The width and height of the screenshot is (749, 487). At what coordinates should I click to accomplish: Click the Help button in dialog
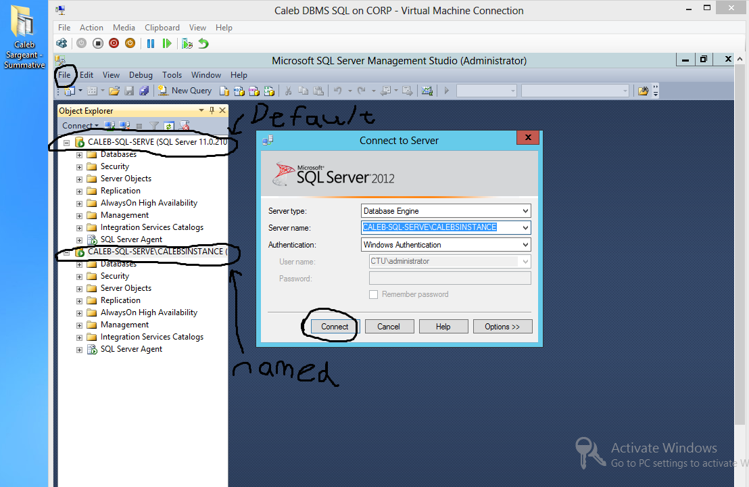click(x=443, y=327)
